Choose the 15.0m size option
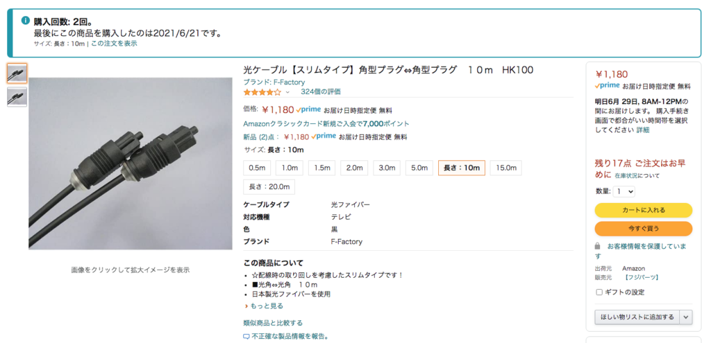Image resolution: width=711 pixels, height=343 pixels. 506,168
